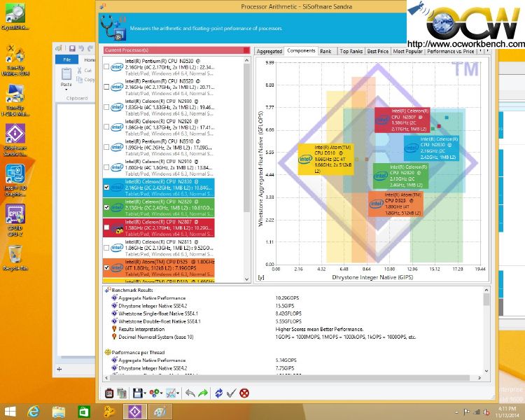Switch to the Rank tab
The height and width of the screenshot is (420, 525).
pos(325,51)
